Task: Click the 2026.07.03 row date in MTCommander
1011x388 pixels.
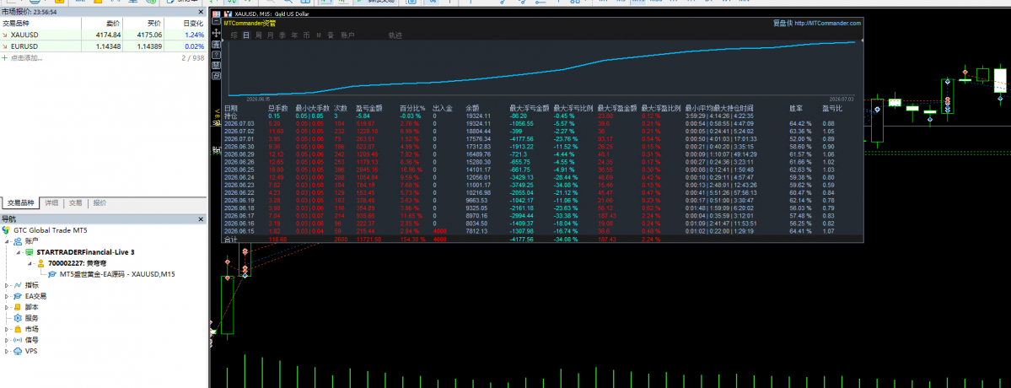Action: pyautogui.click(x=239, y=123)
